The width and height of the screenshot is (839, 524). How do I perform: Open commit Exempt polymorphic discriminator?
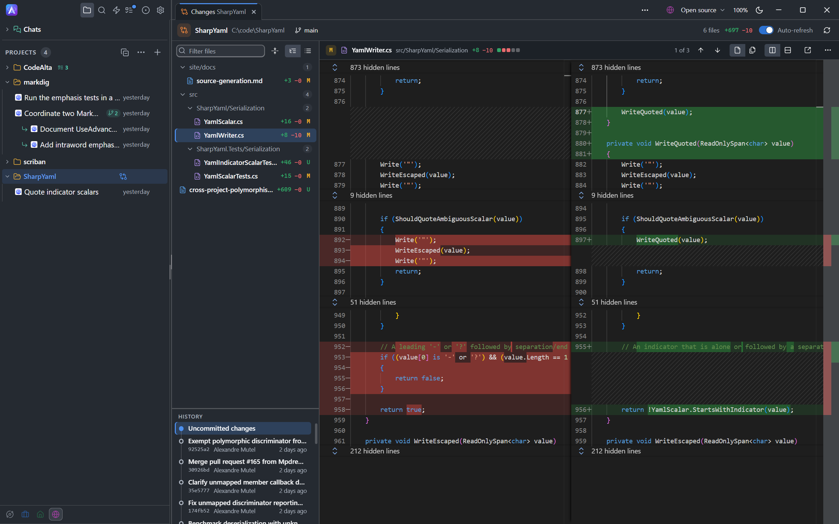tap(243, 445)
